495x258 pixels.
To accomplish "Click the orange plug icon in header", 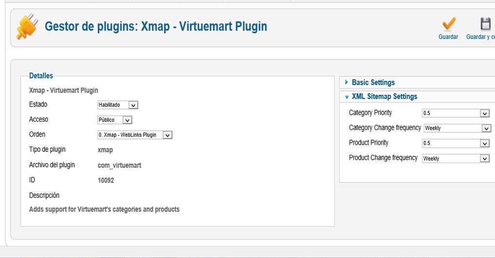I will pyautogui.click(x=27, y=26).
